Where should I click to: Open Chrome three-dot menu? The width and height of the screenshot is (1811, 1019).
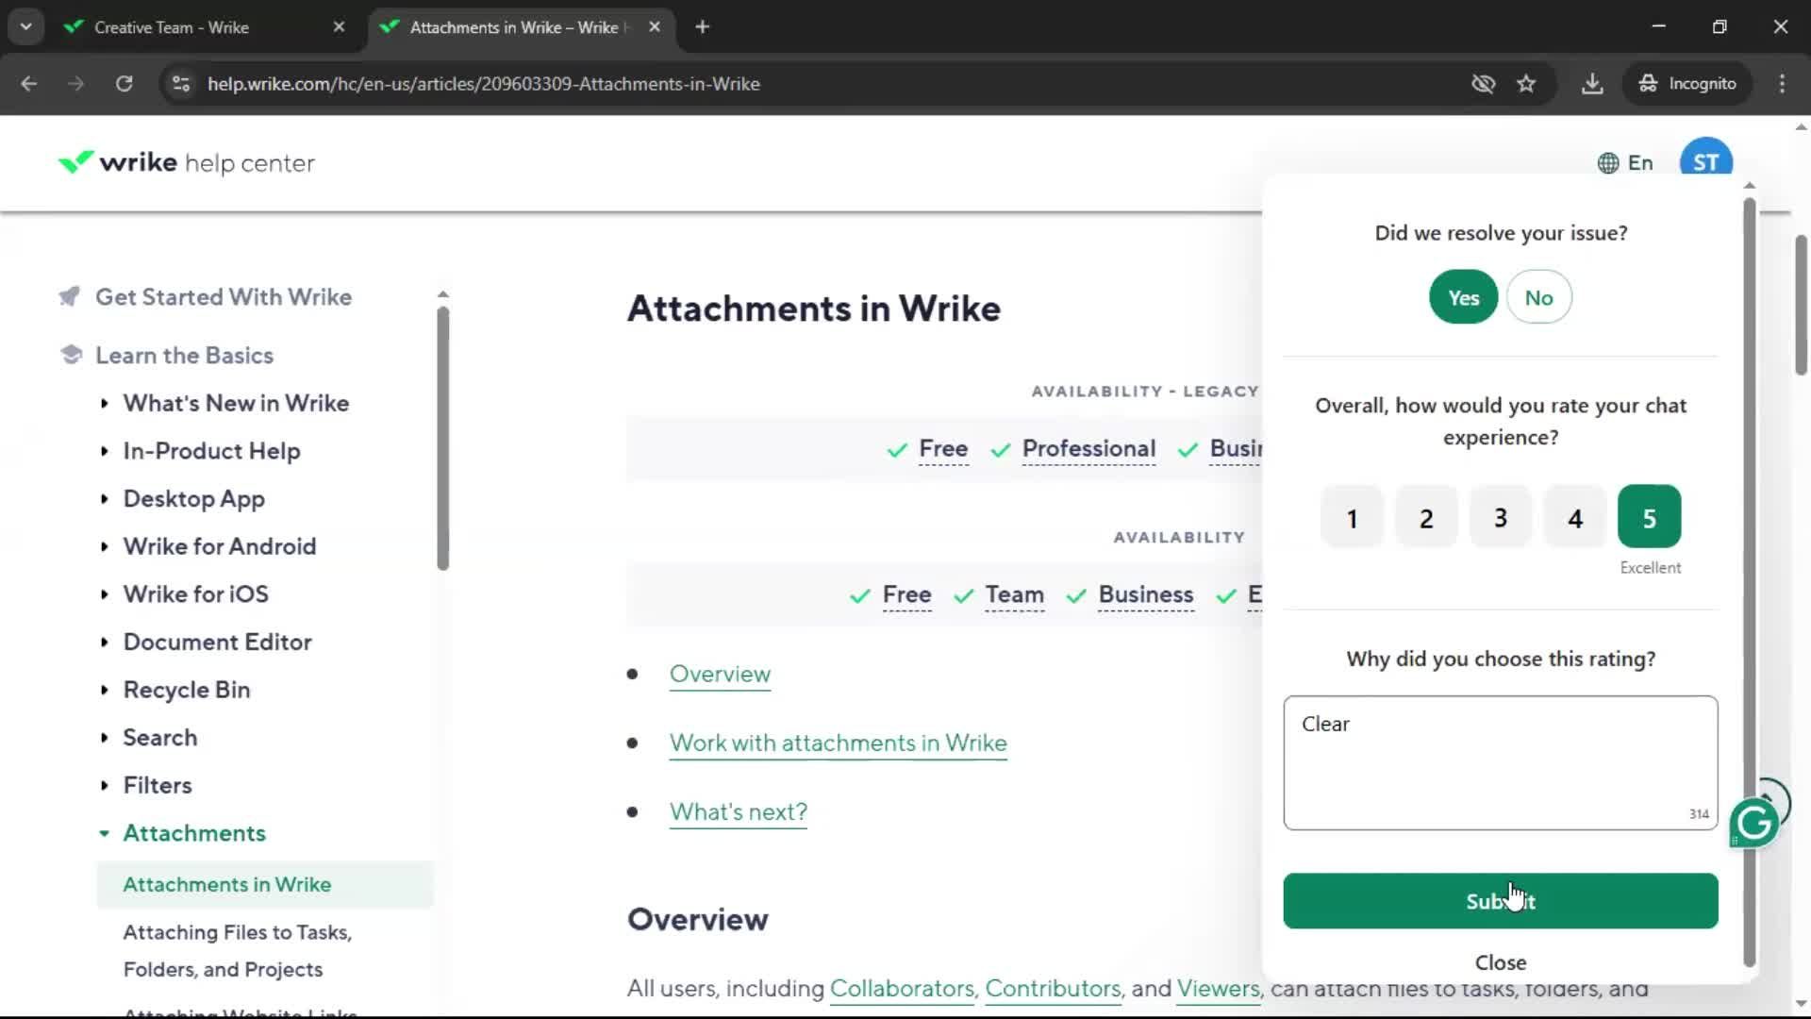[1782, 84]
